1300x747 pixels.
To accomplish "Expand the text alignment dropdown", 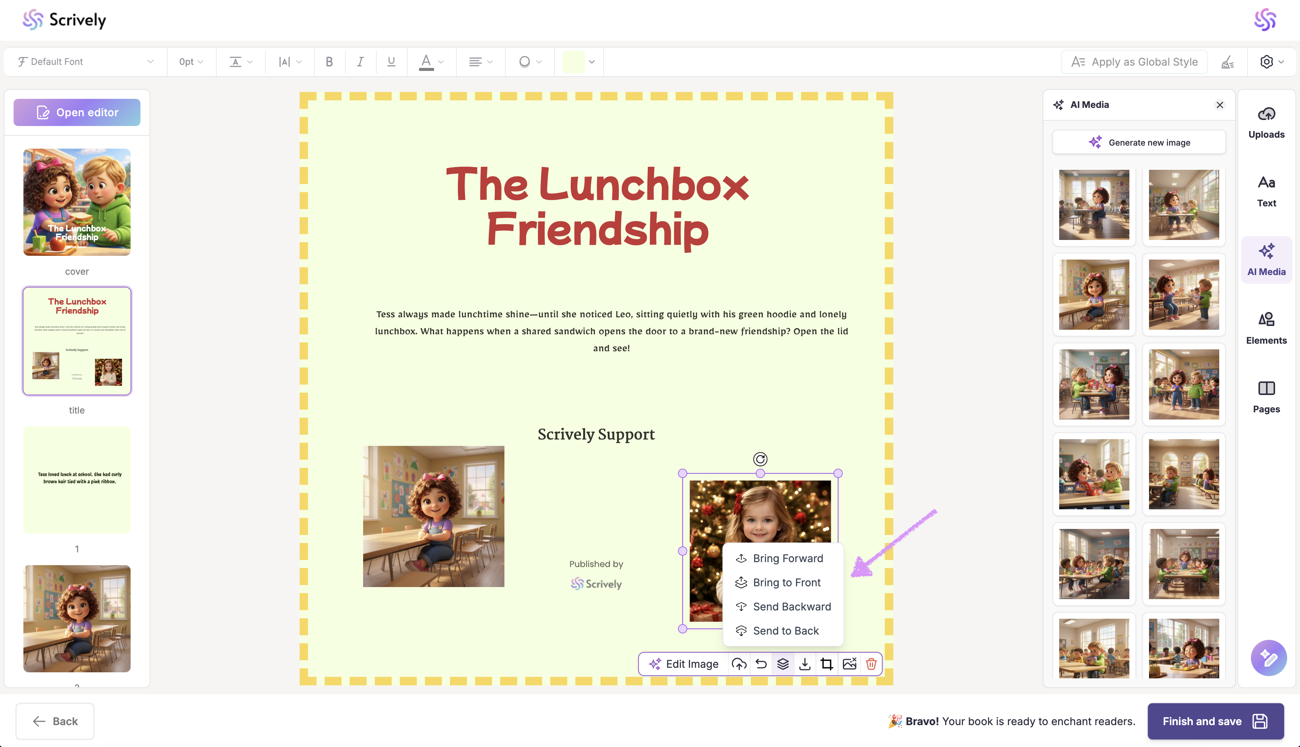I will (x=481, y=61).
